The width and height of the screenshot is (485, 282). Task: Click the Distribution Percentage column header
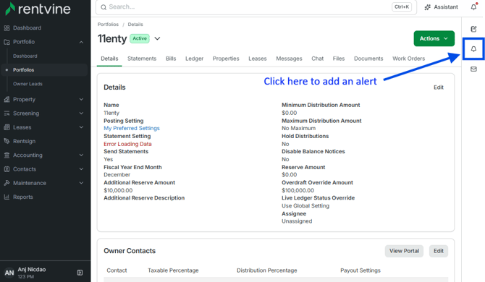267,270
